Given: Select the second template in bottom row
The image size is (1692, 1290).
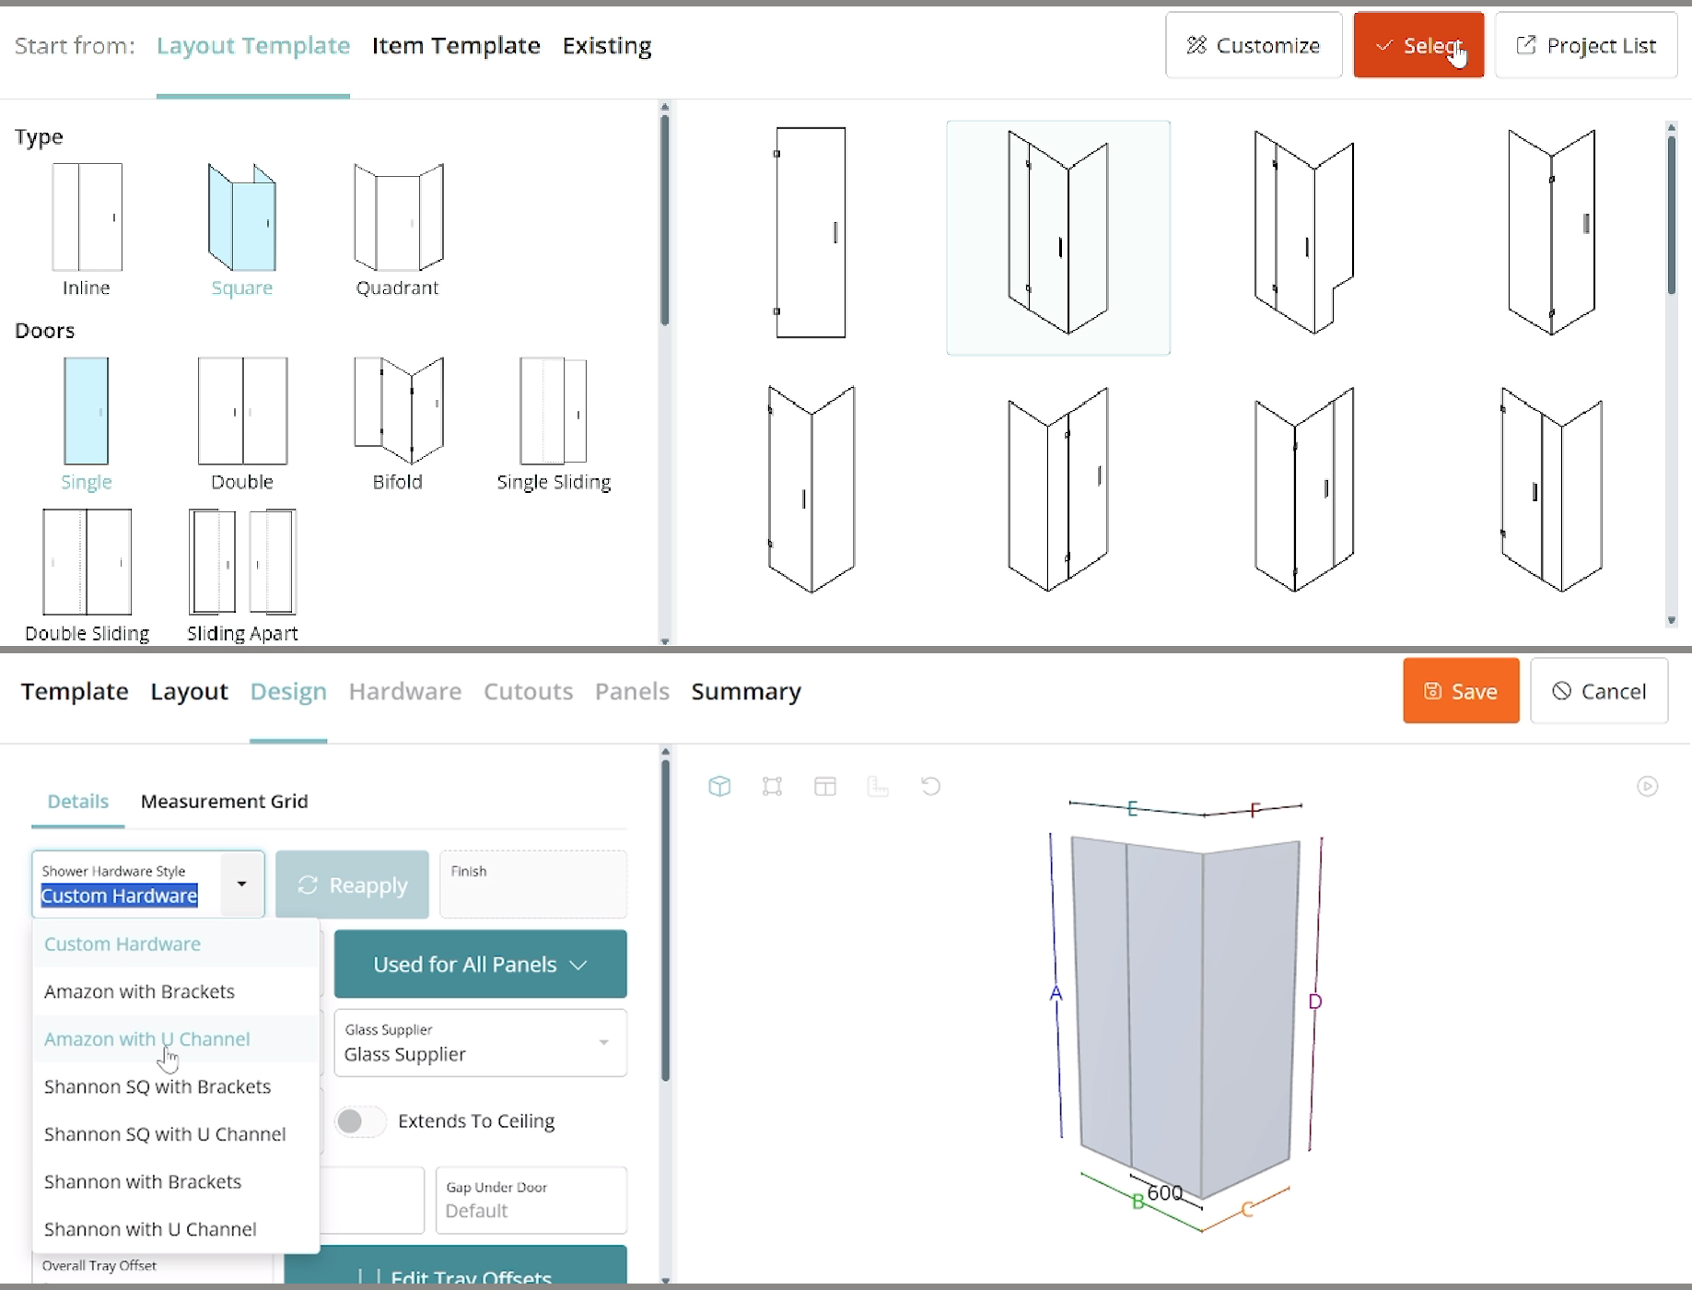Looking at the screenshot, I should [x=1058, y=489].
